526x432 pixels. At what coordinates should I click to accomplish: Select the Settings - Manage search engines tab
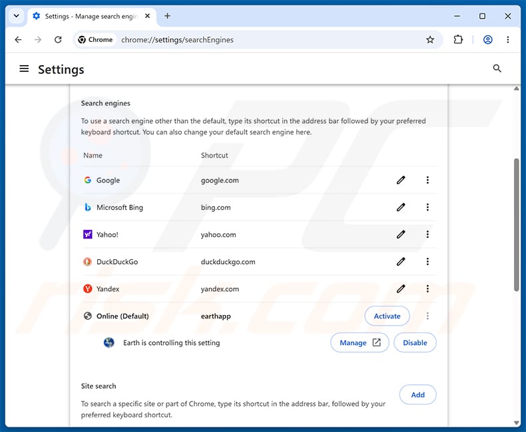point(91,16)
